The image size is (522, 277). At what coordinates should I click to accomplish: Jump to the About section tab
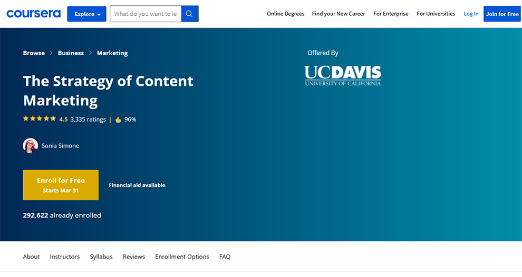pos(31,256)
